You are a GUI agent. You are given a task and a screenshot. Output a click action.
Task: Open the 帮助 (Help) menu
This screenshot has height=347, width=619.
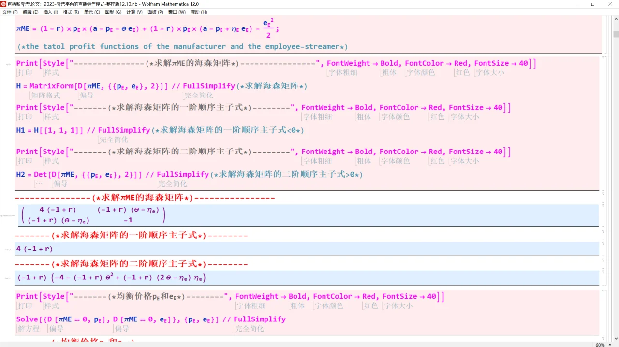click(198, 12)
